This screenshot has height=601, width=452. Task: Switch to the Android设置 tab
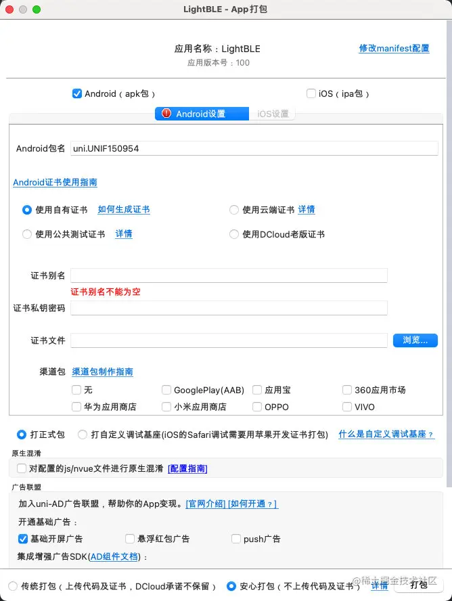[x=202, y=114]
